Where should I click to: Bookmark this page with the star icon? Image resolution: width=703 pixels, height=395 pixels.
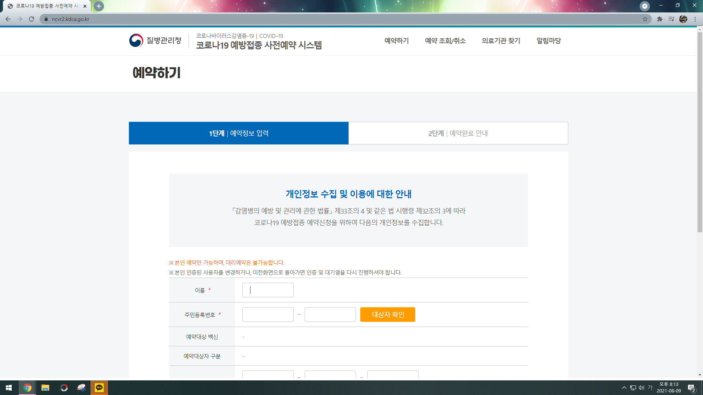[x=645, y=19]
